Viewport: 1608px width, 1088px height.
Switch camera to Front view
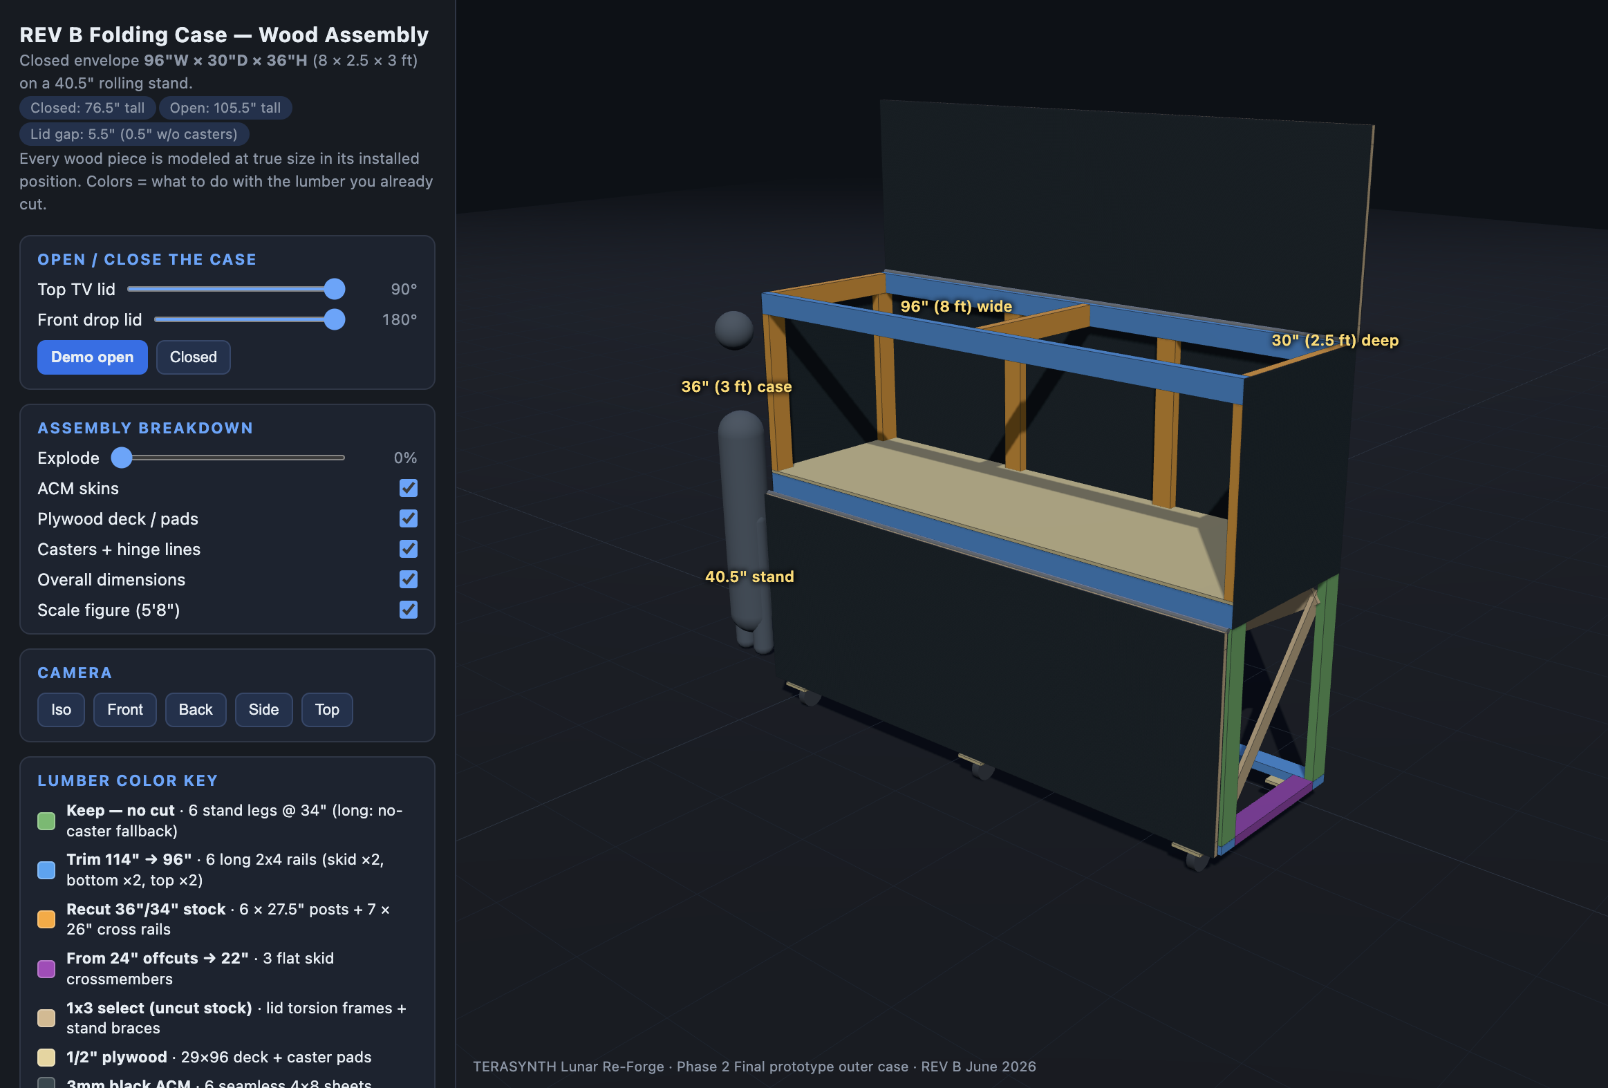(124, 710)
